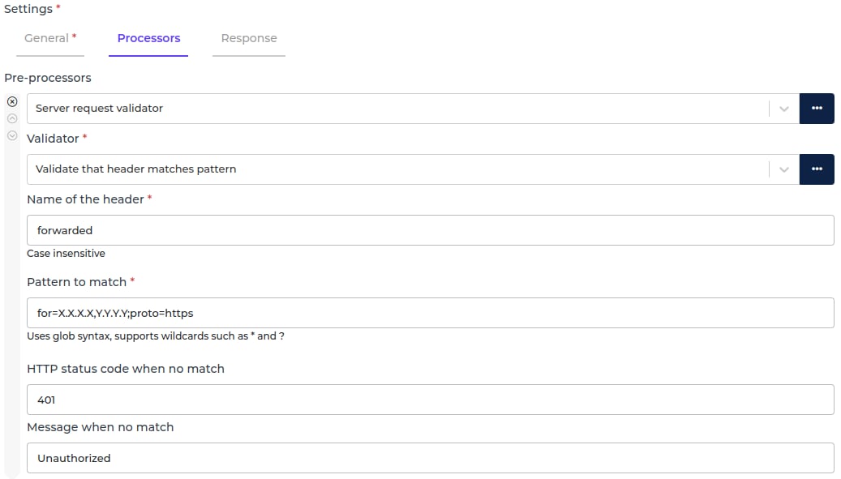
Task: Switch to the General tab
Action: (50, 39)
